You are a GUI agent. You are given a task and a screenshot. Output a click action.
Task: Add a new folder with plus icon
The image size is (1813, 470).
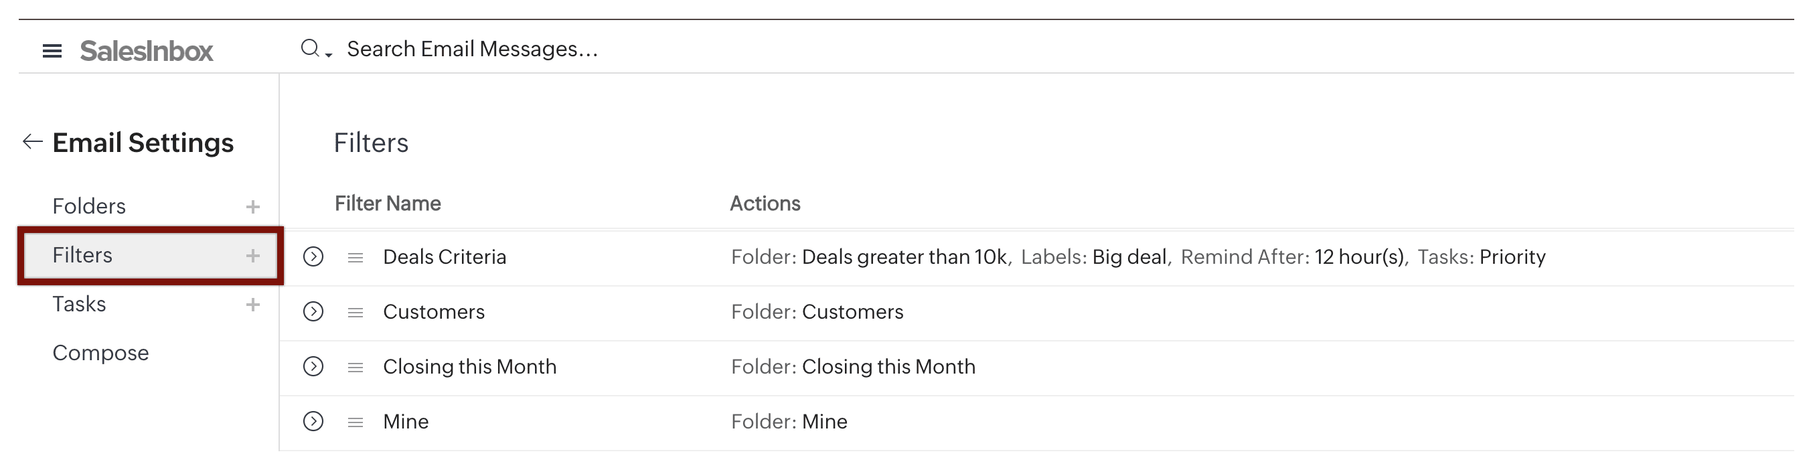(252, 207)
